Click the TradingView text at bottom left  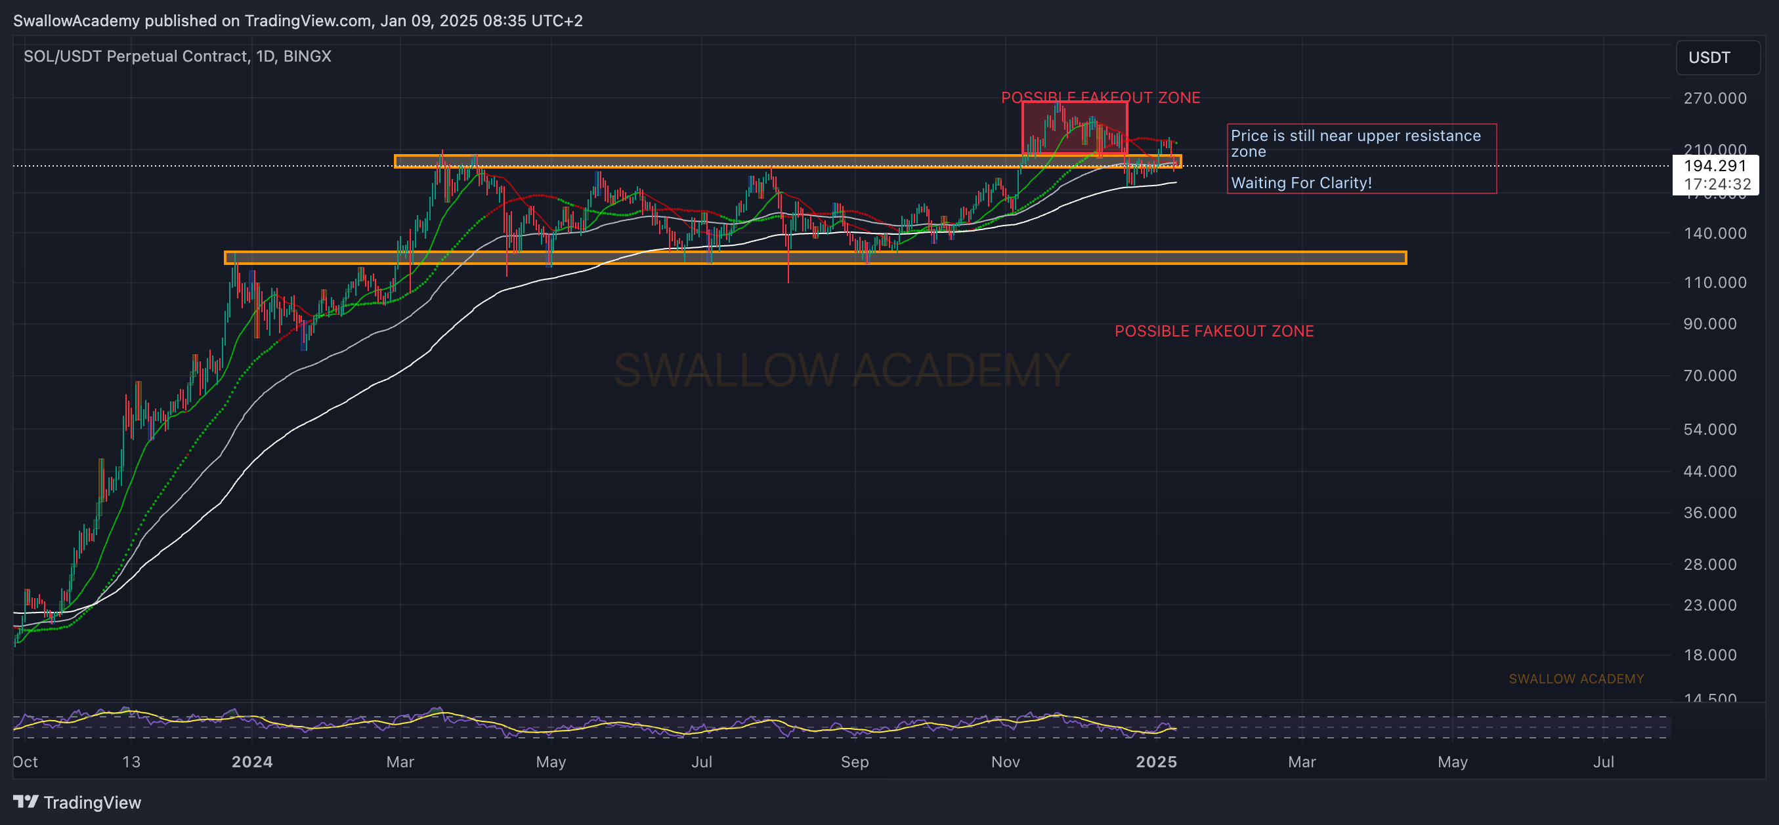click(x=93, y=802)
